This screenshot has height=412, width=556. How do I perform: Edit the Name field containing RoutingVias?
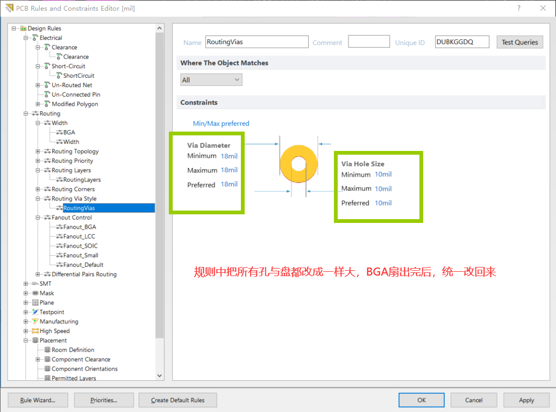click(256, 41)
